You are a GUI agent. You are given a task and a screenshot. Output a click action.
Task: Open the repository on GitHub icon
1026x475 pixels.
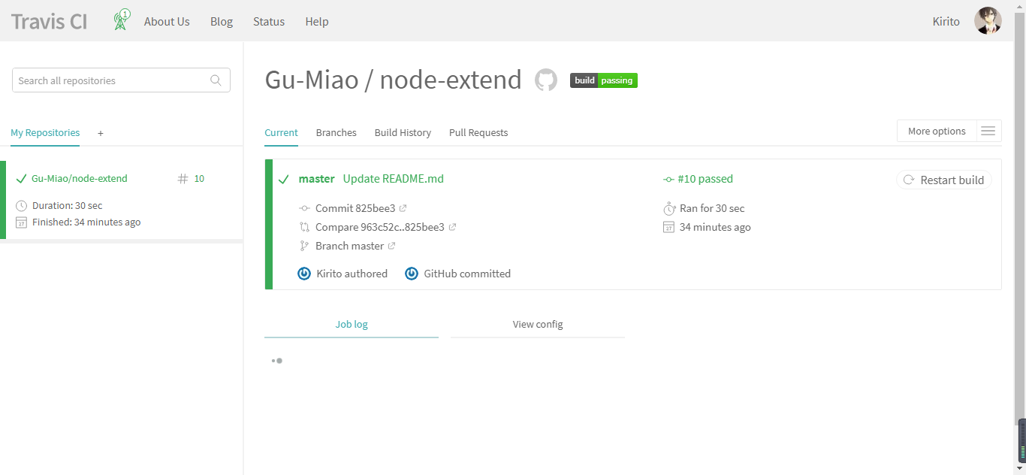(x=546, y=80)
